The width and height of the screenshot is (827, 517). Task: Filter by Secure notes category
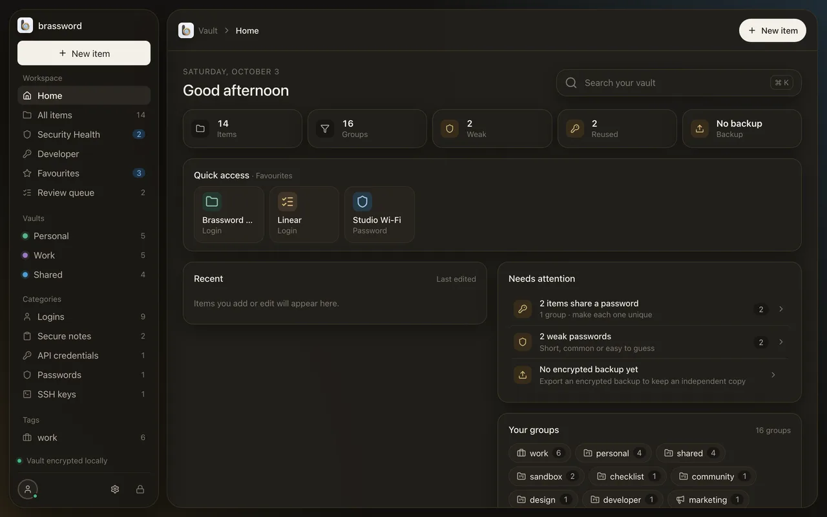click(84, 336)
